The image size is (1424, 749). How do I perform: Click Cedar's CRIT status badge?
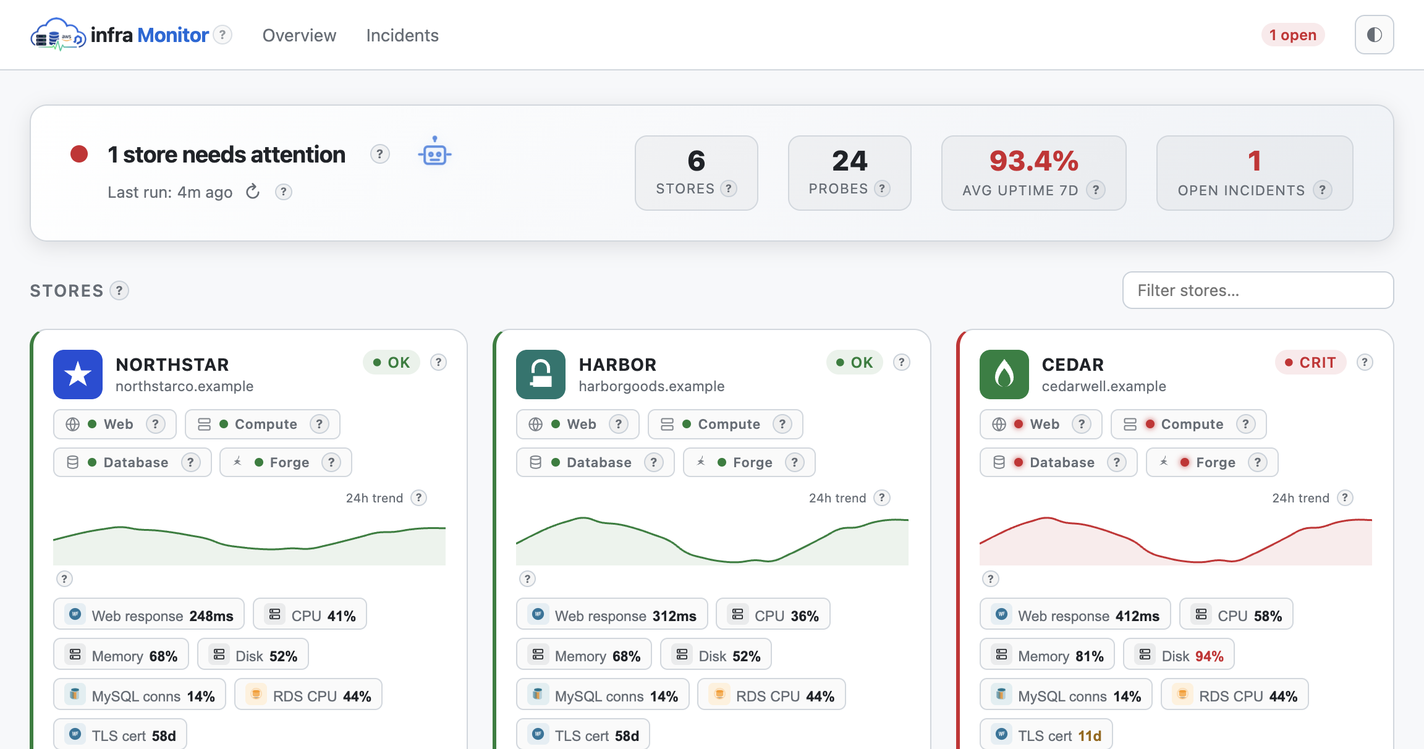[1310, 363]
